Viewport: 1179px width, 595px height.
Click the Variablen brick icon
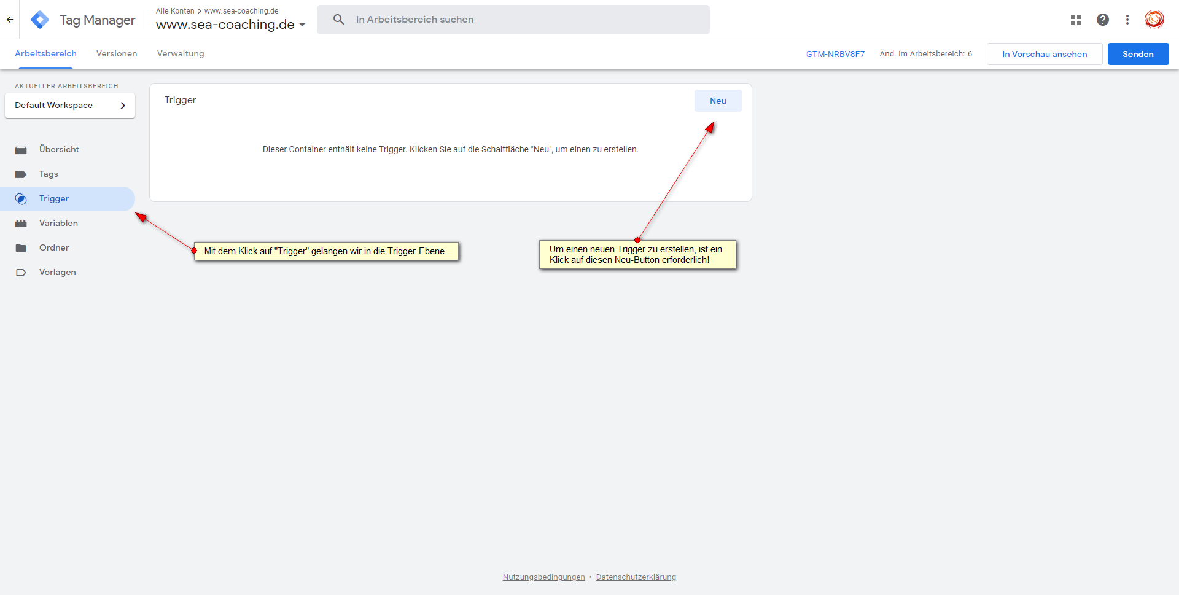coord(21,224)
